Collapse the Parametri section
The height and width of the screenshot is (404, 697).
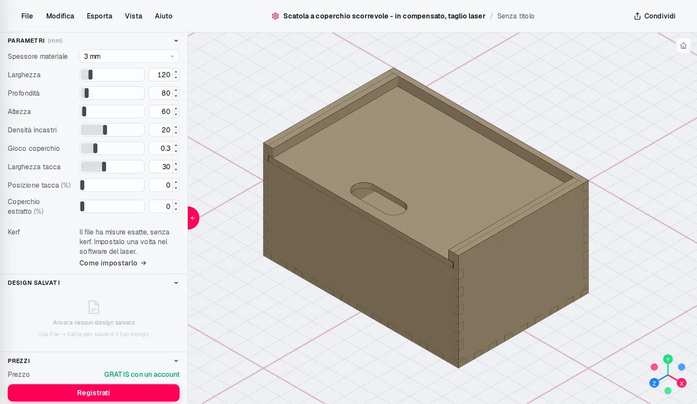pos(176,41)
